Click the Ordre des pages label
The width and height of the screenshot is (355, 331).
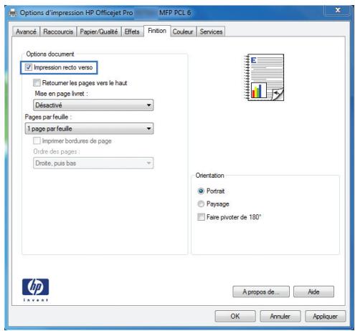pyautogui.click(x=57, y=151)
